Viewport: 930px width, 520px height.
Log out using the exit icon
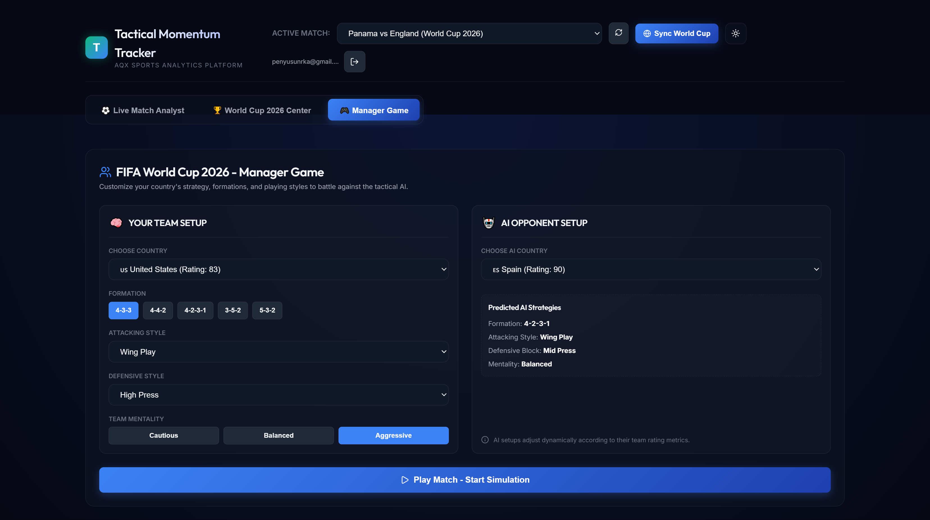[x=355, y=61]
